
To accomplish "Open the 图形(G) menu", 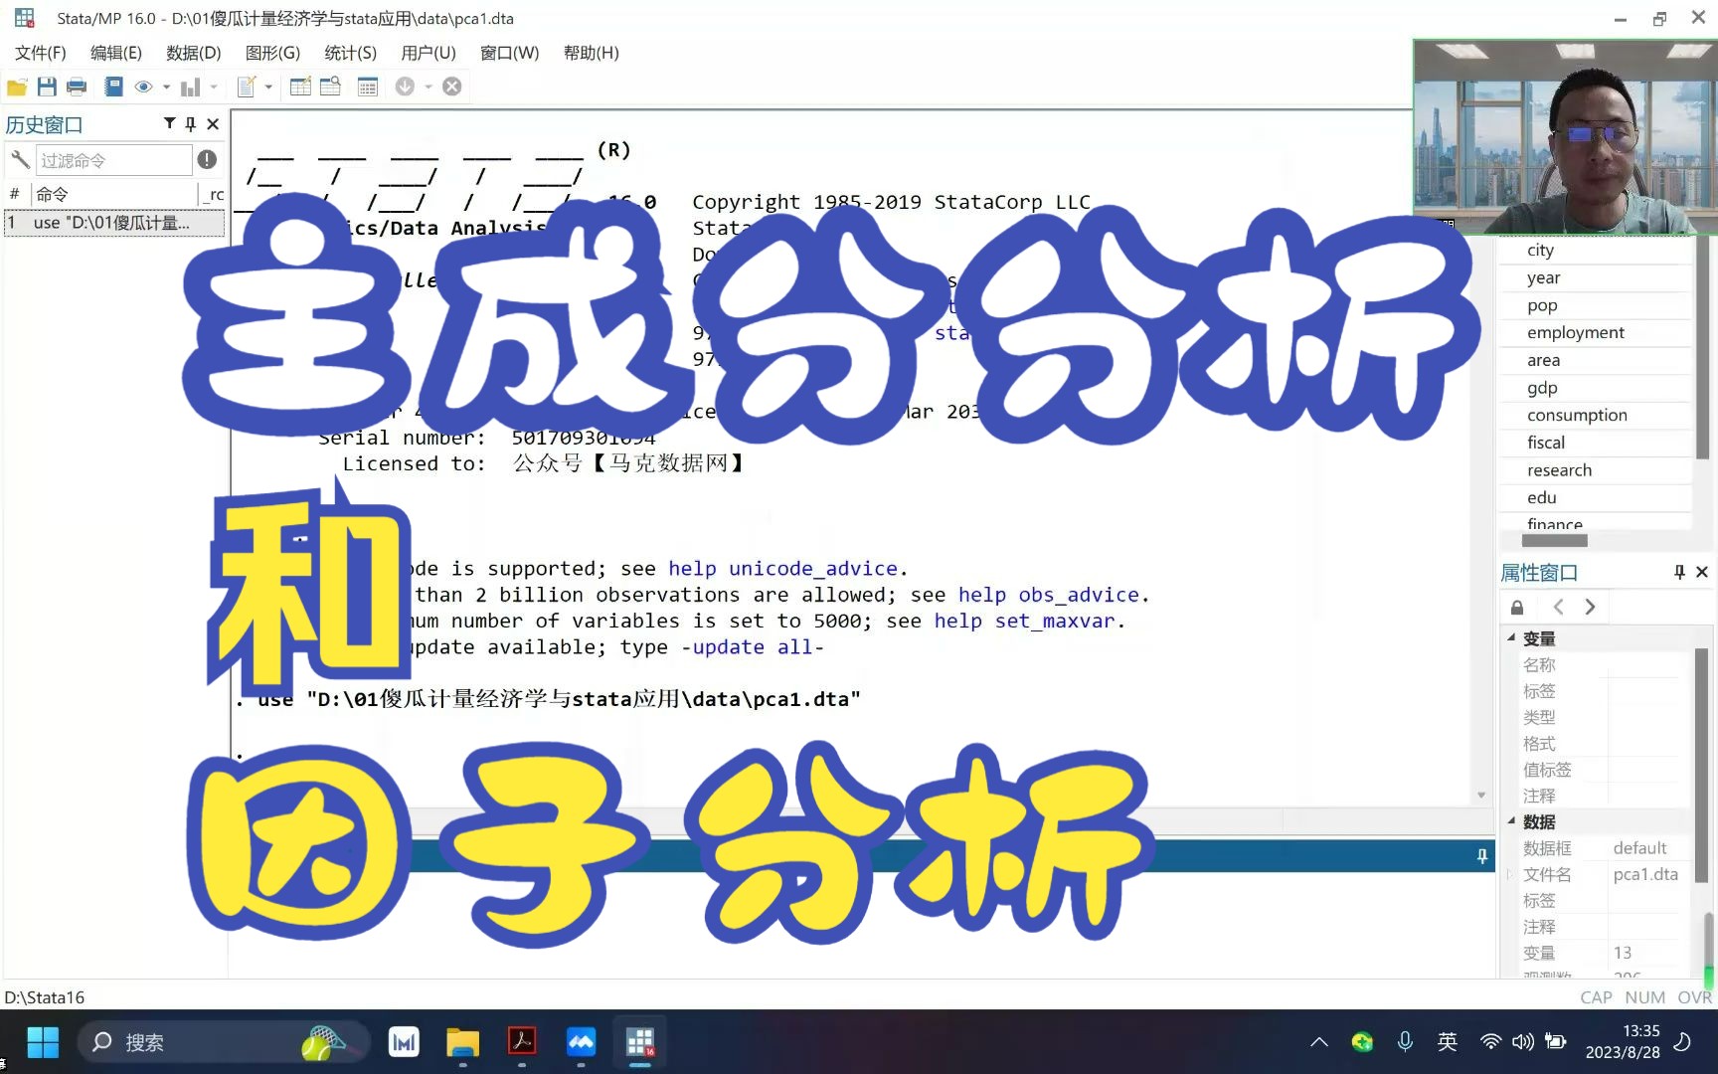I will 272,53.
